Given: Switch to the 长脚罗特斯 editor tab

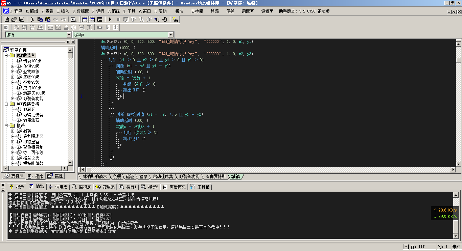Looking at the screenshot, I should [215, 176].
